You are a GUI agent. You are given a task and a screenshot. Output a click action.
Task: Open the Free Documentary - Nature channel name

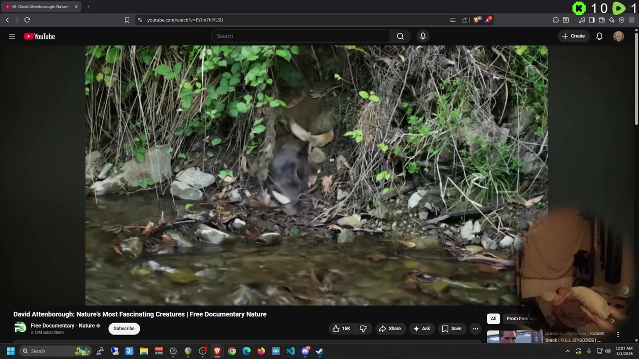coord(62,326)
